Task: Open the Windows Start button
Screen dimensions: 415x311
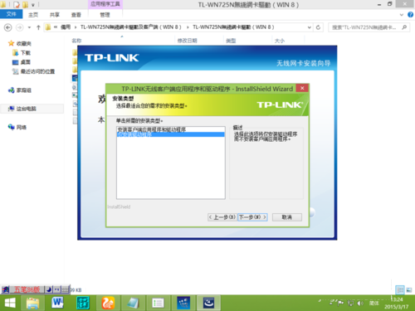Action: pyautogui.click(x=10, y=303)
